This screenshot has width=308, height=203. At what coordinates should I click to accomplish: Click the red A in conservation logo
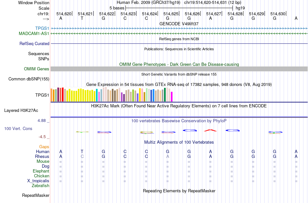[x=210, y=130]
